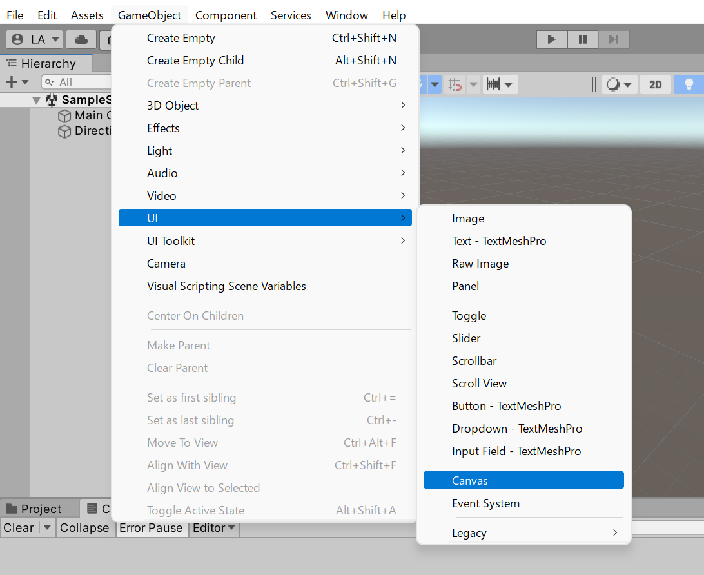Click the Step frame button
Image resolution: width=704 pixels, height=575 pixels.
click(613, 39)
